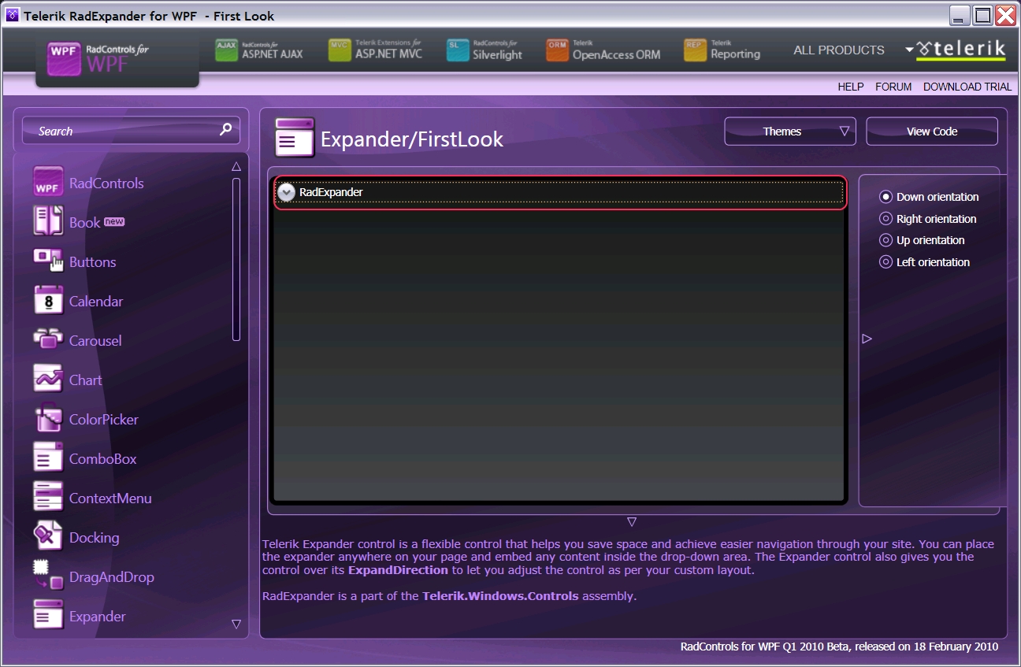Click the Expander/FirstLook title text
Viewport: 1021px width, 667px height.
pos(412,139)
